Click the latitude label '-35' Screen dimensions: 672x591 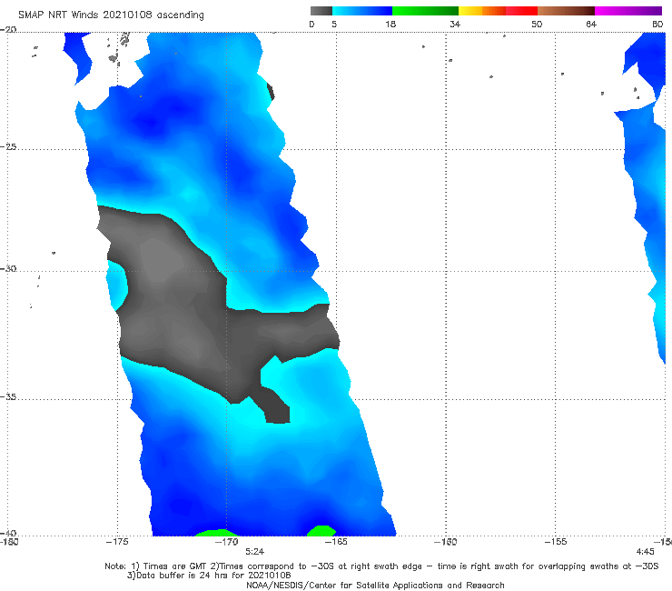(x=8, y=396)
